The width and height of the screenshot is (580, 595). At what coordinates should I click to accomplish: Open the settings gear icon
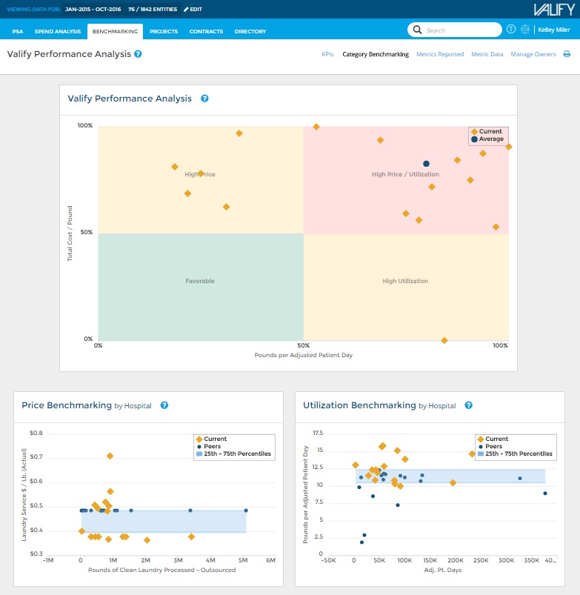[x=525, y=29]
